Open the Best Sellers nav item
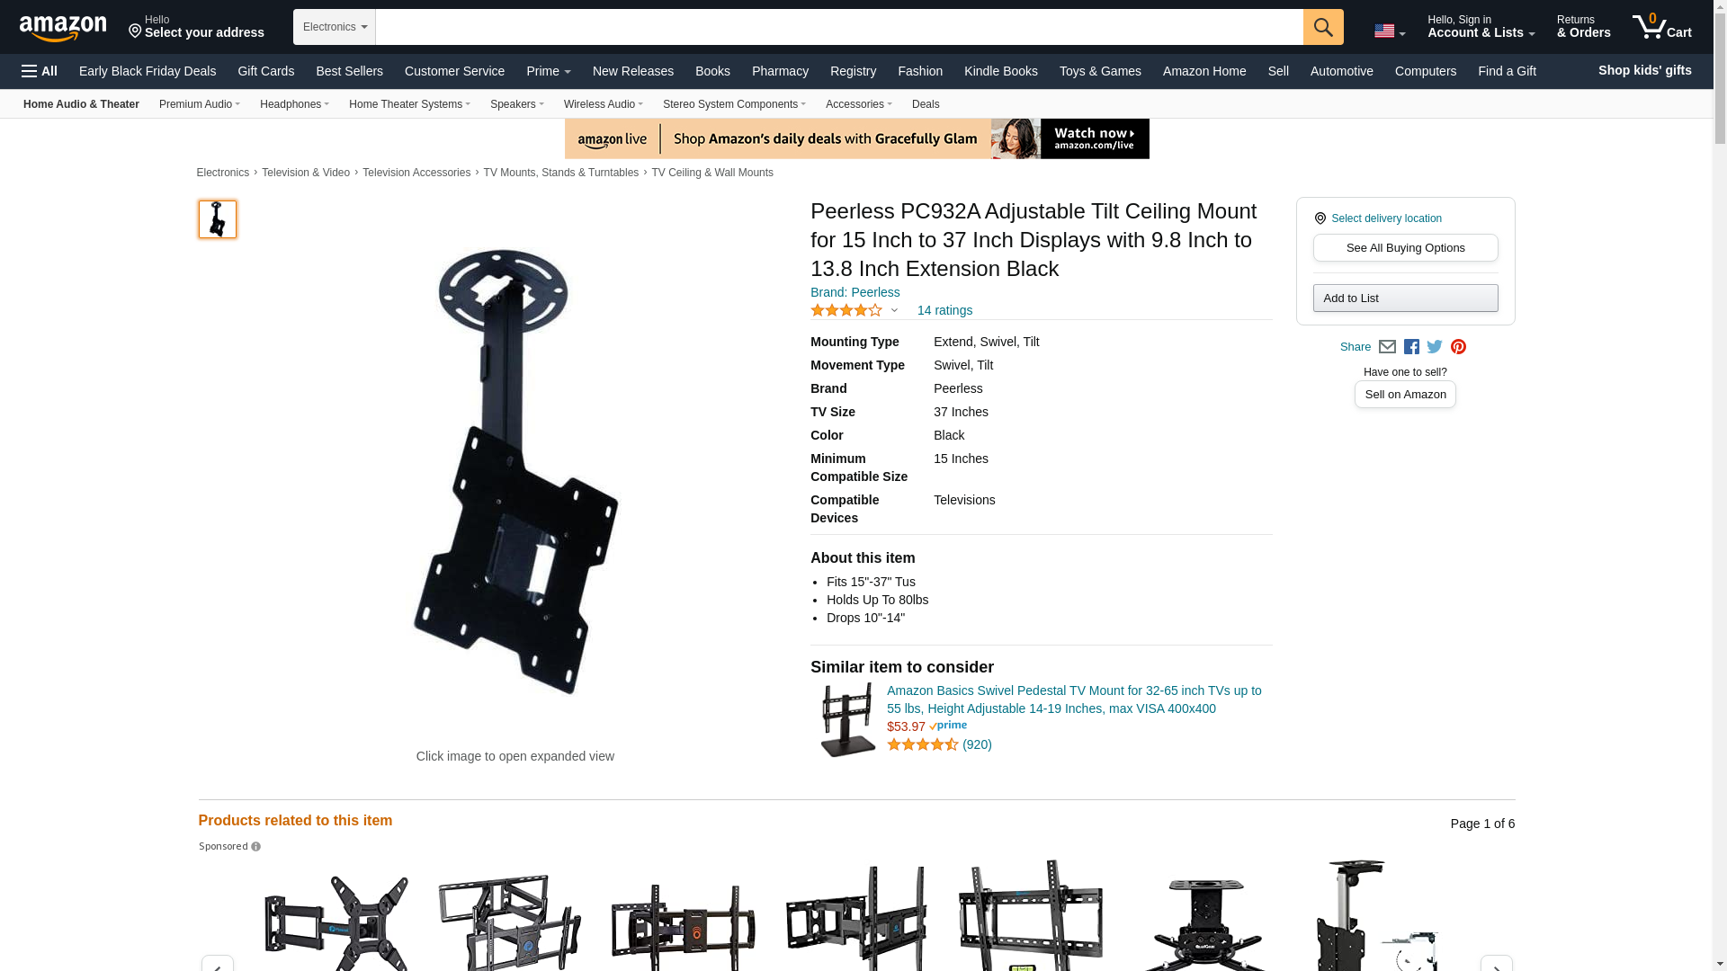Image resolution: width=1727 pixels, height=971 pixels. point(349,71)
